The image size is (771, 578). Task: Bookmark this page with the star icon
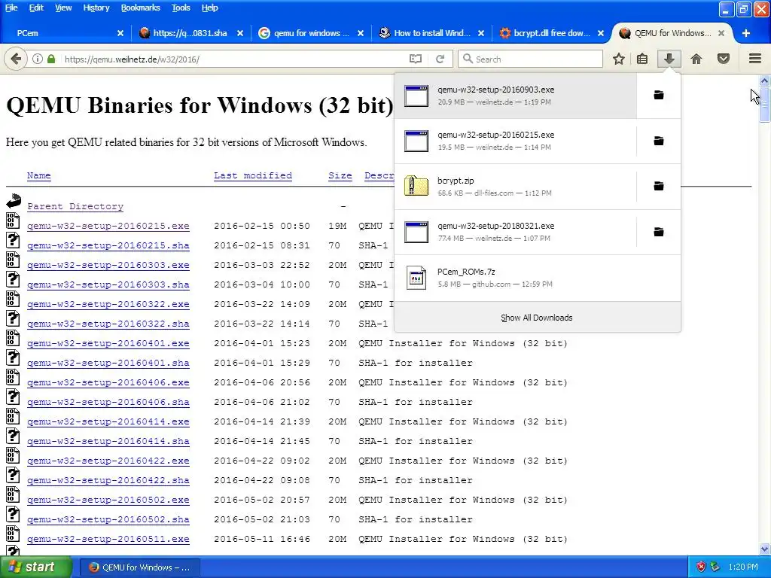click(x=619, y=59)
